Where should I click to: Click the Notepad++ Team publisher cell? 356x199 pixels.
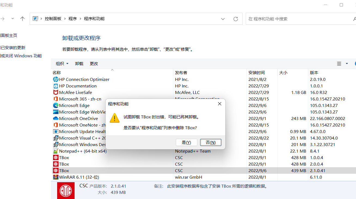pos(193,151)
